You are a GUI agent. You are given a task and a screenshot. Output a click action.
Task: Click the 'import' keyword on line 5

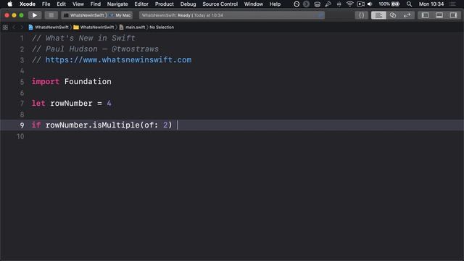click(45, 81)
